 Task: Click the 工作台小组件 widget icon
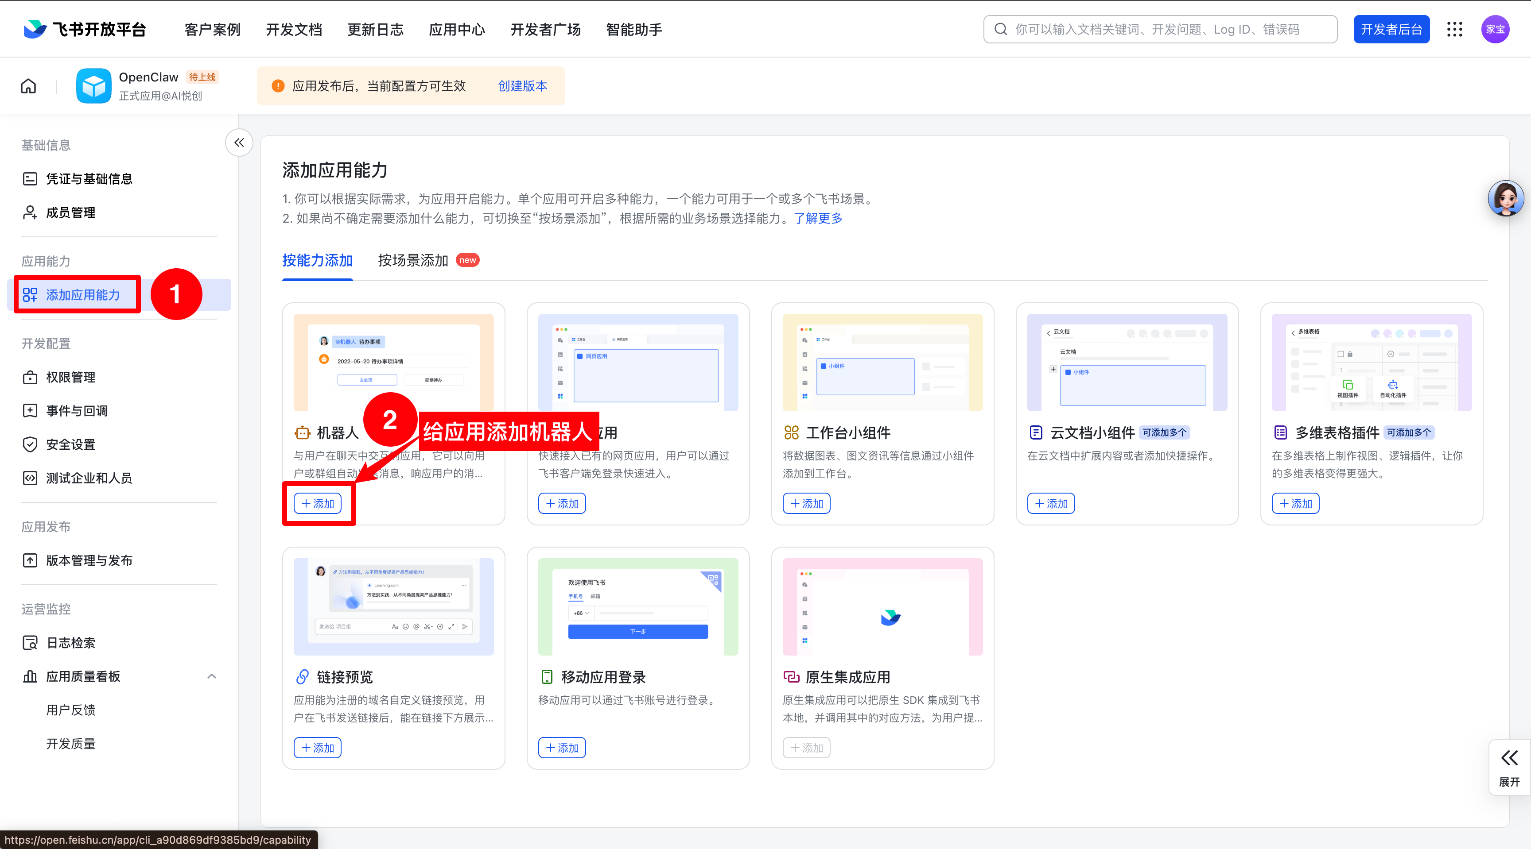pyautogui.click(x=791, y=433)
